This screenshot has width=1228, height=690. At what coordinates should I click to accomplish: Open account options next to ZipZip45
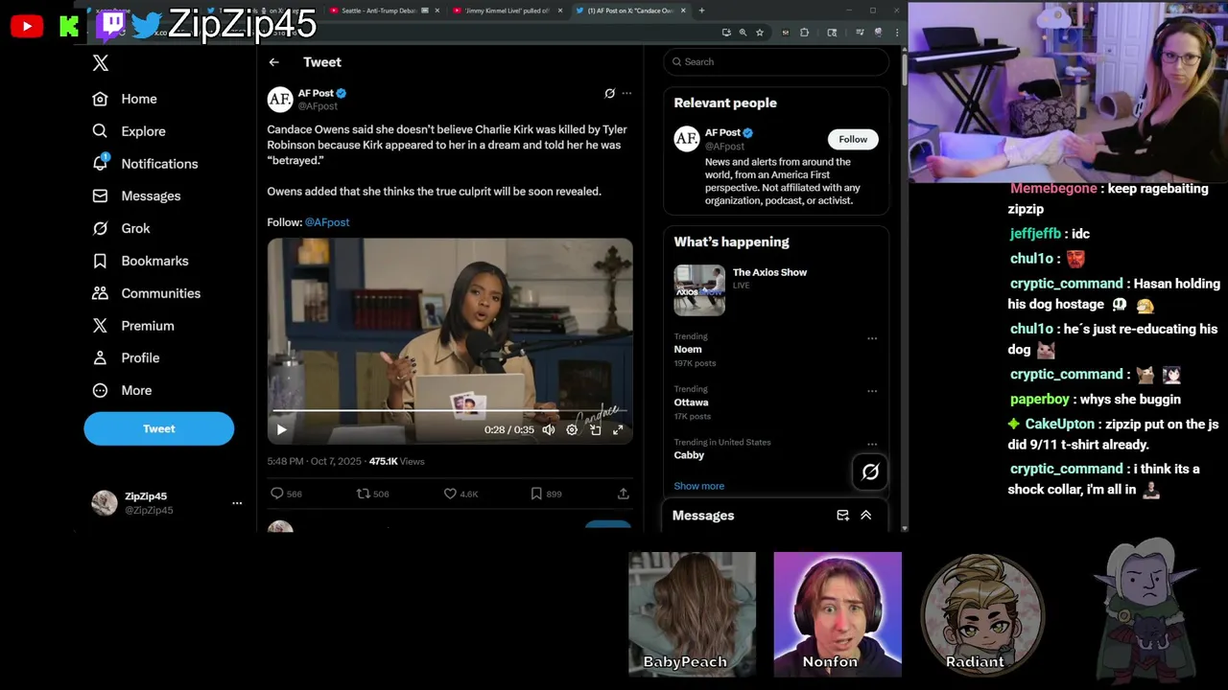(237, 503)
